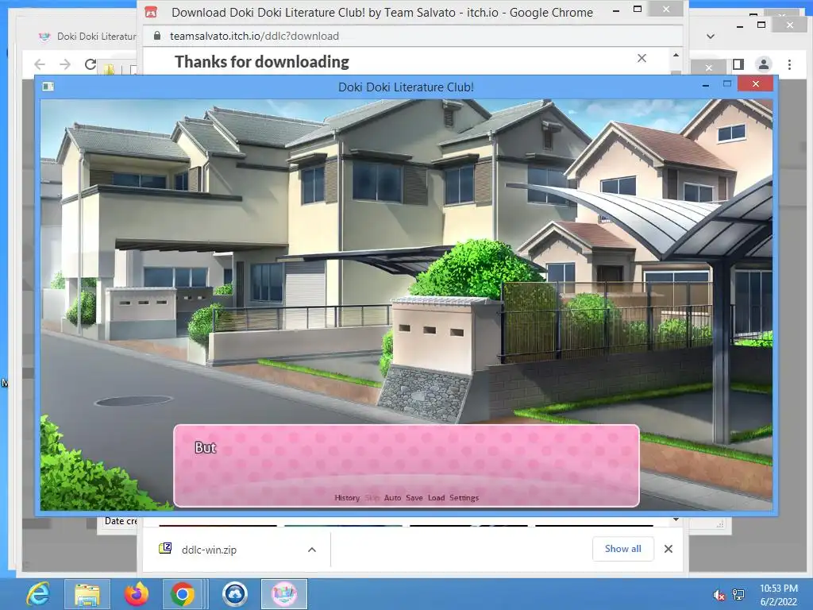
Task: Click Show all downloads button
Action: (x=622, y=549)
